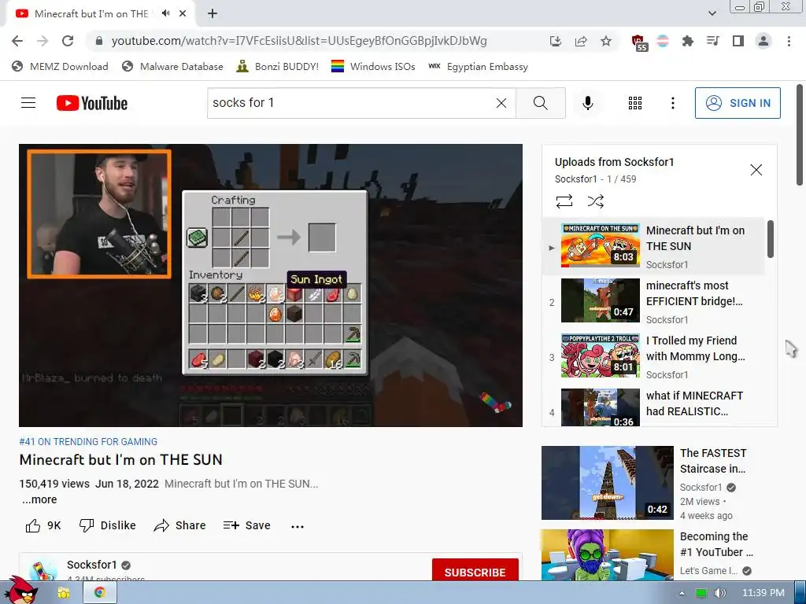Show hidden system tray icons
This screenshot has width=806, height=604.
[682, 593]
